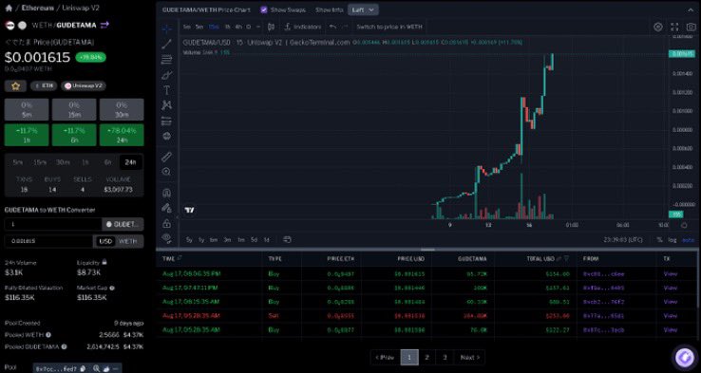Open the Indicators menu

pos(304,27)
